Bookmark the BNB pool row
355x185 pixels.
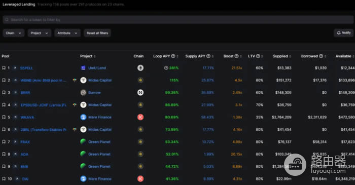(x=4, y=166)
